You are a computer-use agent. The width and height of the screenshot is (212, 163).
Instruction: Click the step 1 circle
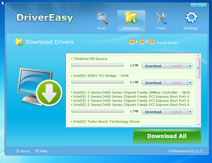pyautogui.click(x=132, y=42)
